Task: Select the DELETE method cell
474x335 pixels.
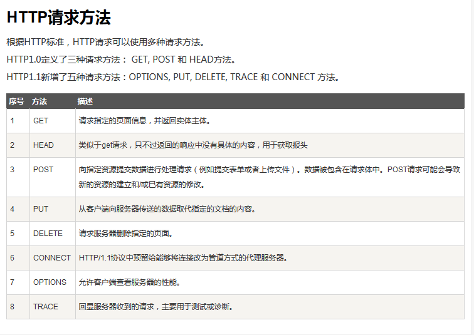Action: [x=48, y=233]
